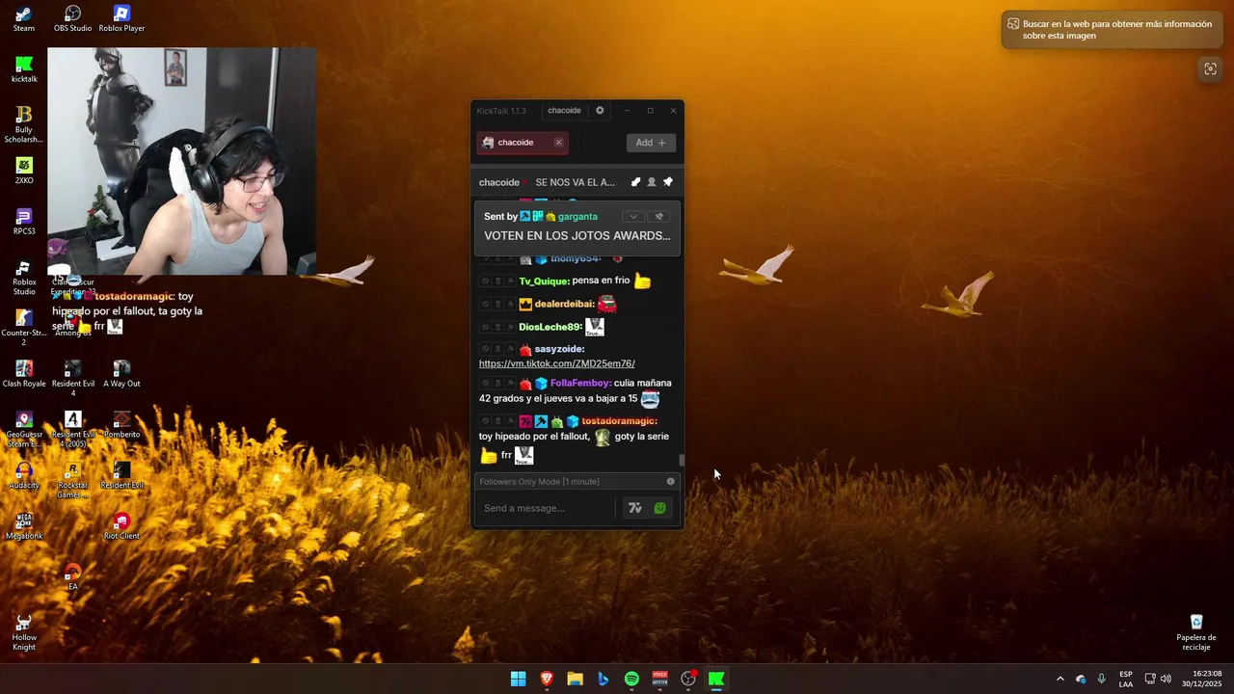Open OBS Studio desktop shortcut
Screen dimensions: 1234x694
point(72,18)
